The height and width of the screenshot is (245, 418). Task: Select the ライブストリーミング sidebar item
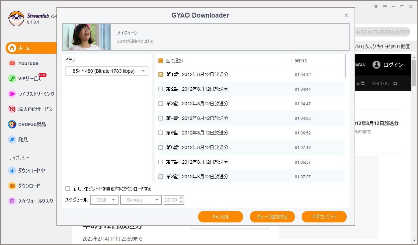[x=31, y=94]
